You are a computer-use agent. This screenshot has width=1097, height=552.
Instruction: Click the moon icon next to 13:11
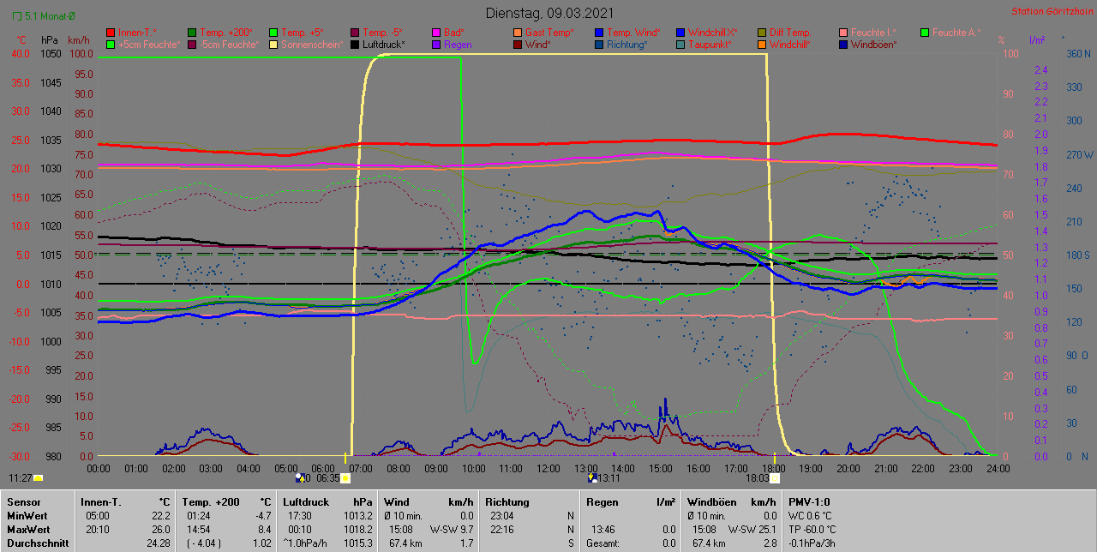tap(592, 478)
